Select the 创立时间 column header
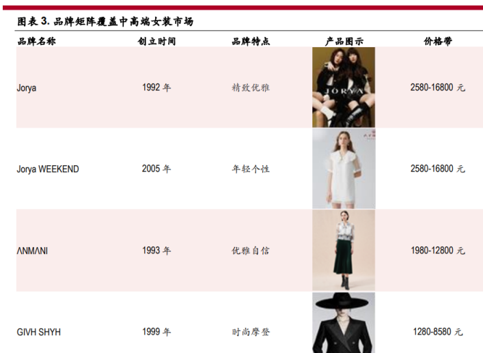Screen dimensions: 483x353 157,41
